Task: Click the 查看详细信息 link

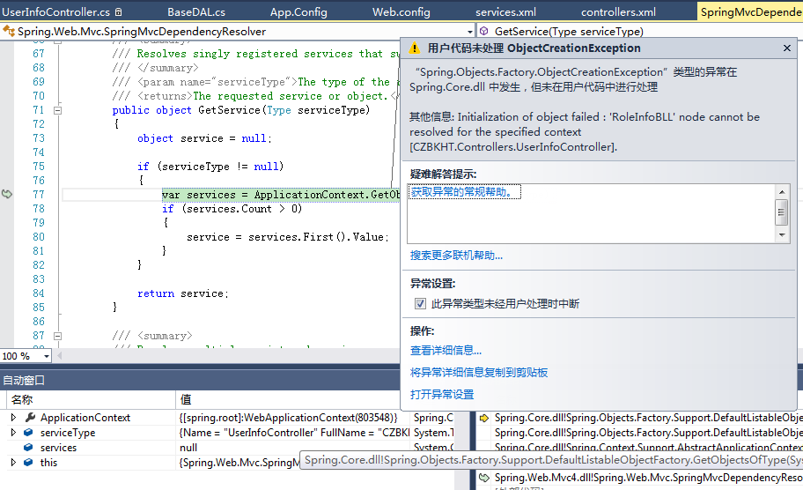Action: (446, 351)
